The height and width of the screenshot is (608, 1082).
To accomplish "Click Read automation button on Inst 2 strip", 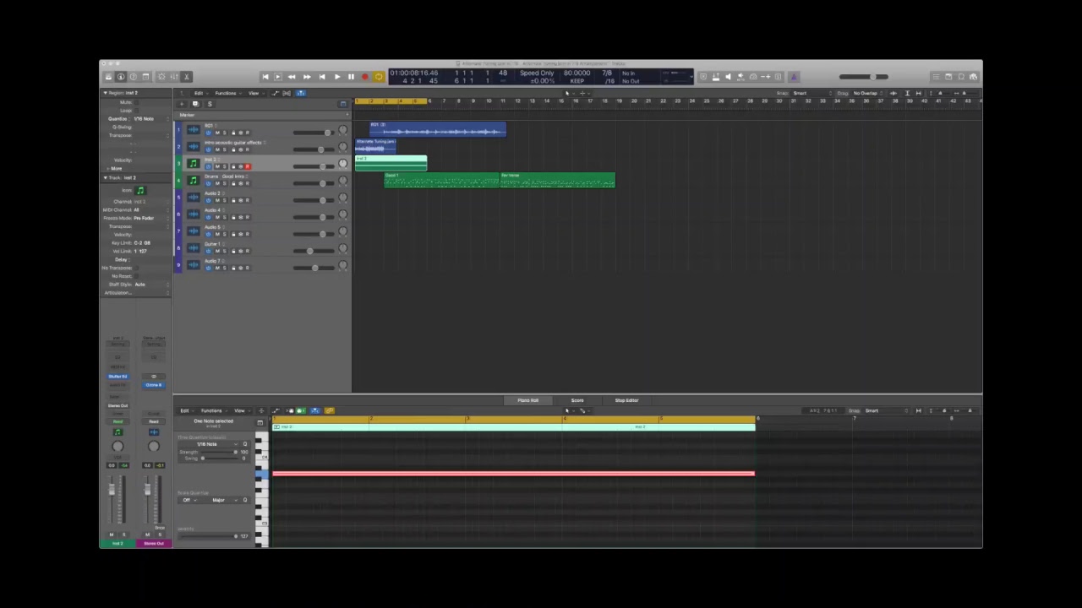I will (117, 421).
